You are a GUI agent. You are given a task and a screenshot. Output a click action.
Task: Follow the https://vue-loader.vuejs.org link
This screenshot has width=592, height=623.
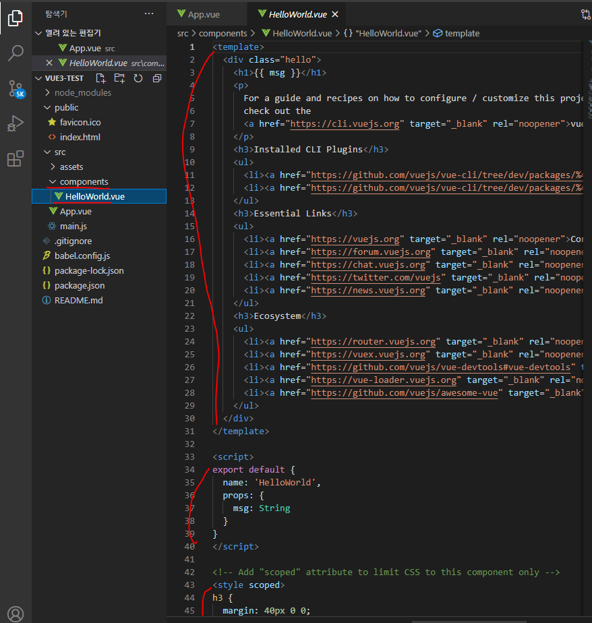pyautogui.click(x=384, y=380)
